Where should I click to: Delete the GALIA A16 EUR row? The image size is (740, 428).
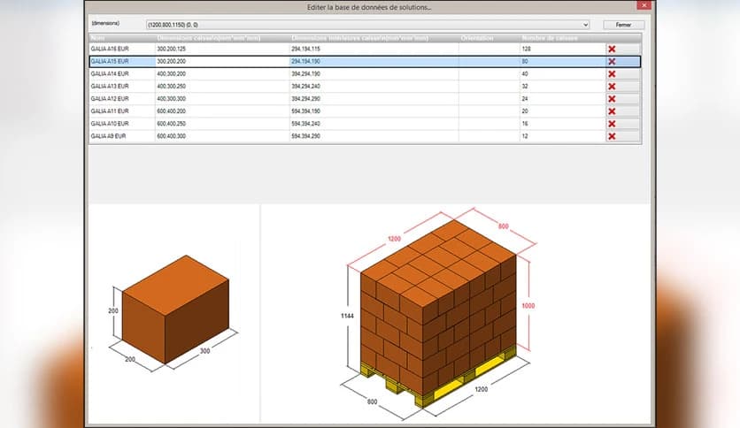(x=623, y=49)
